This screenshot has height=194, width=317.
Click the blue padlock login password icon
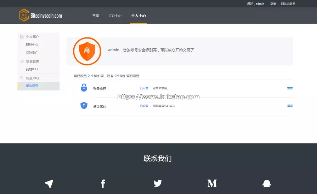pos(84,88)
